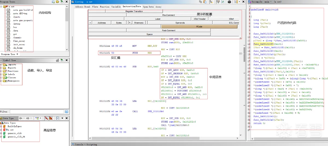Toggle the PCode field in format editor
328x146 pixels.
(x=199, y=27)
